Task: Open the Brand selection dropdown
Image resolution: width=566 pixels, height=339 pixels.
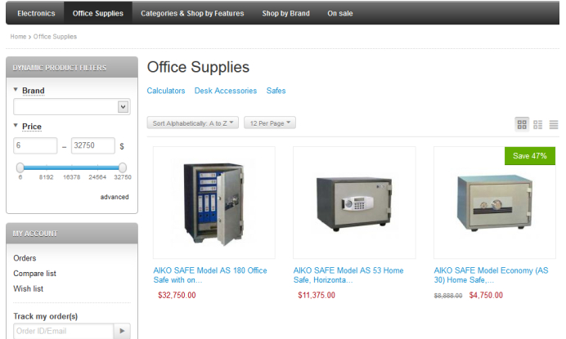Action: pyautogui.click(x=72, y=107)
